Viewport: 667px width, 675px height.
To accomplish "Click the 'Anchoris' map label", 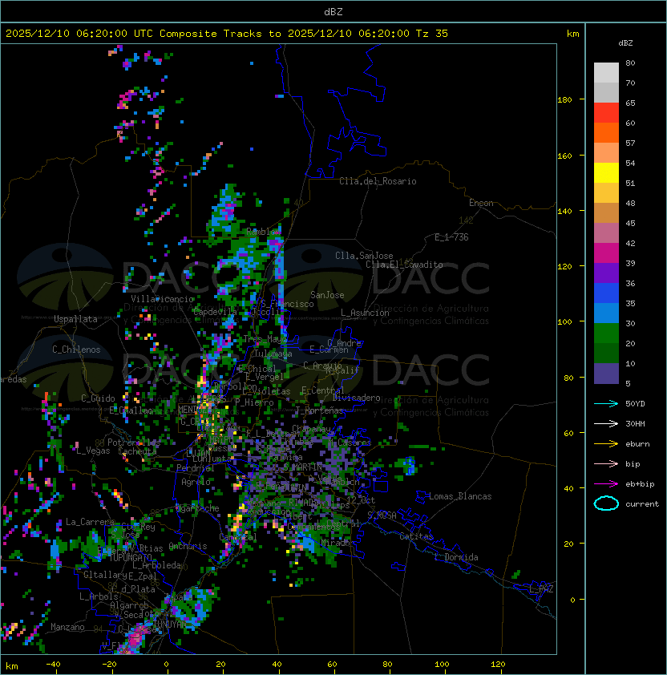I will point(188,546).
